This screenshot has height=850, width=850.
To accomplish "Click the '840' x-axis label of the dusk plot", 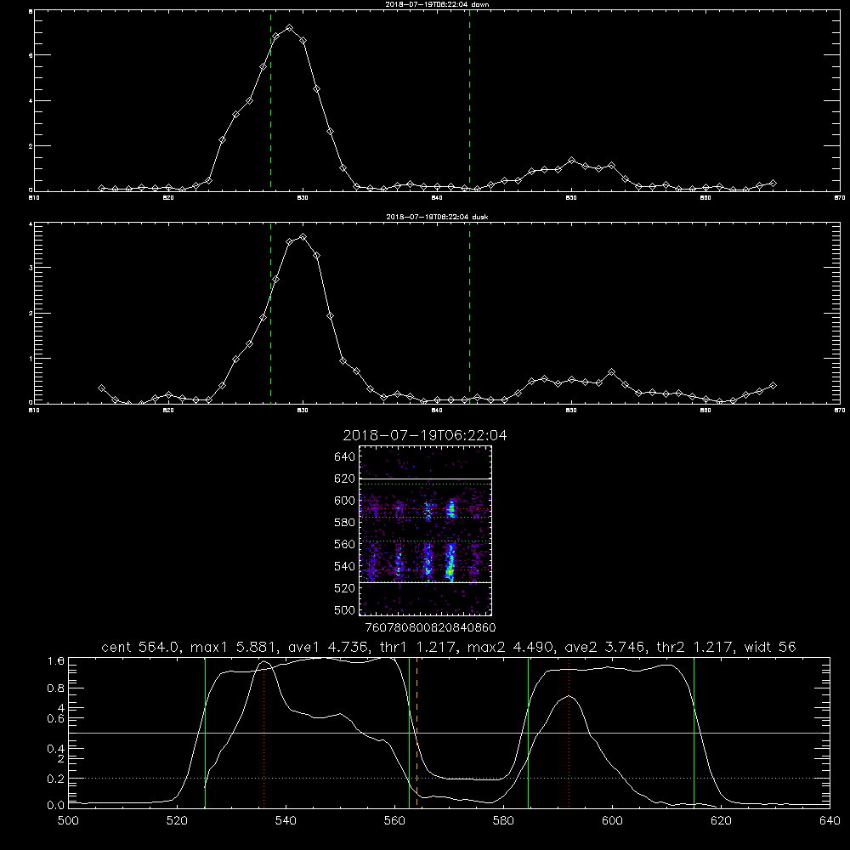I will click(x=437, y=411).
